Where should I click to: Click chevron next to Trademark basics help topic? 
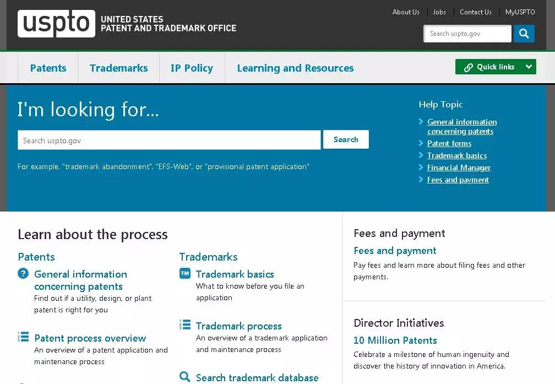(421, 155)
